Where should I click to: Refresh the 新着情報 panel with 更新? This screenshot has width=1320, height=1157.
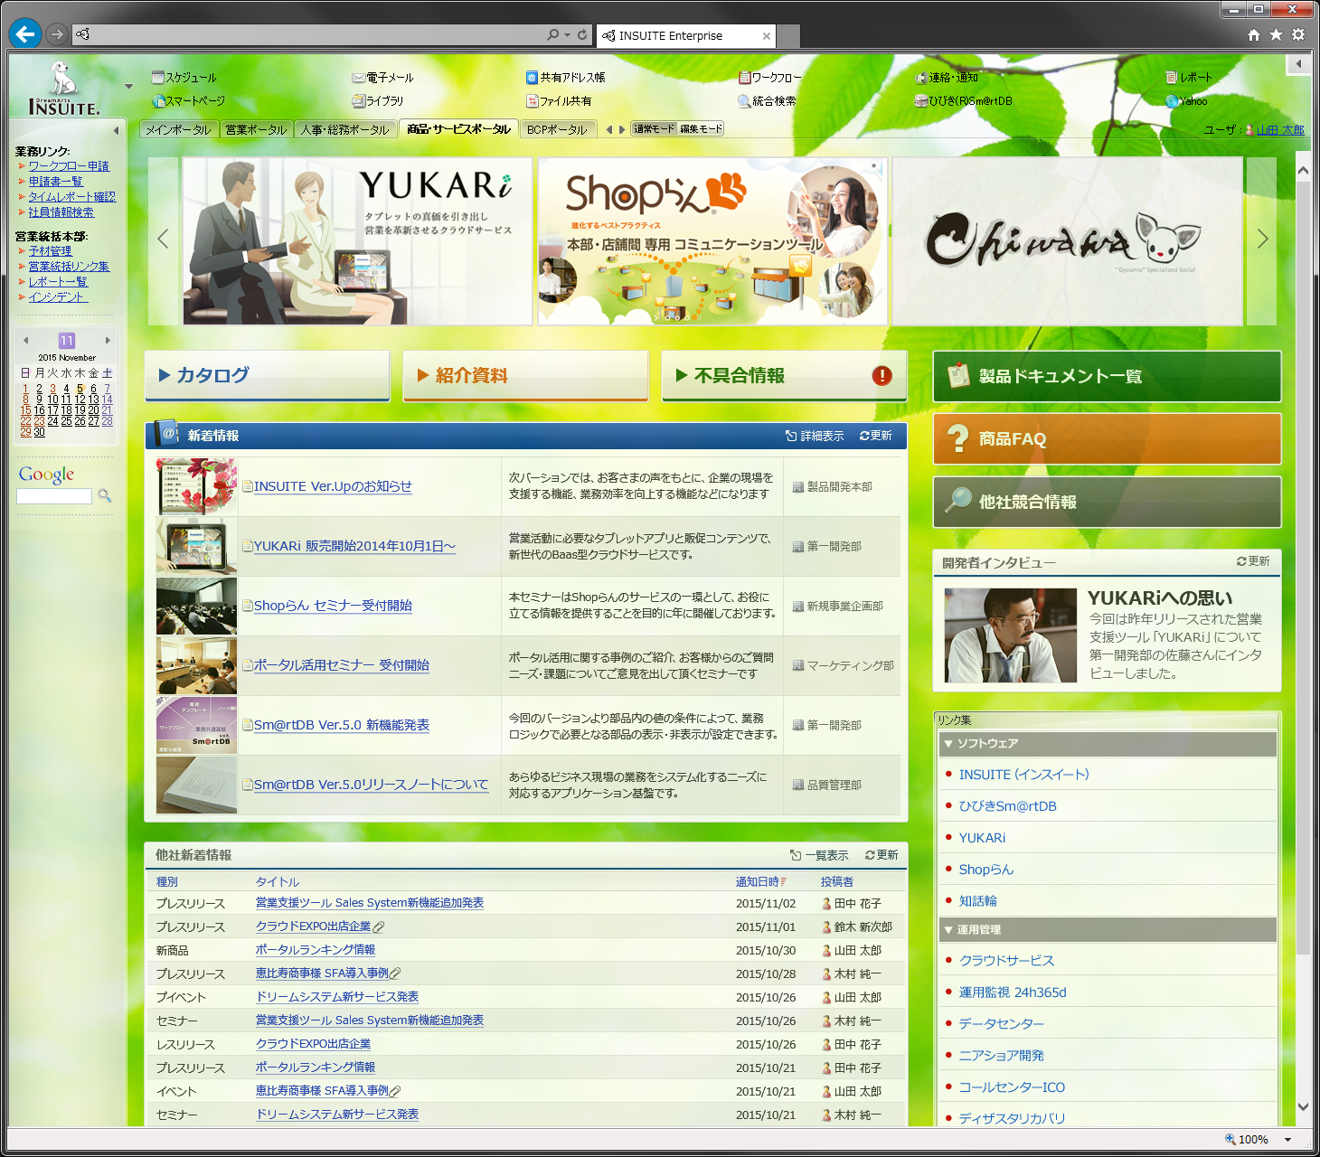(x=876, y=436)
